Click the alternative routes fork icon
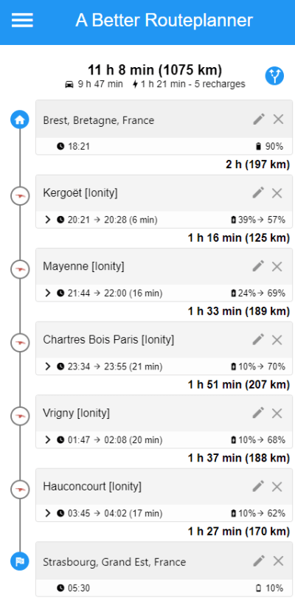Image resolution: width=295 pixels, height=601 pixels. click(274, 76)
